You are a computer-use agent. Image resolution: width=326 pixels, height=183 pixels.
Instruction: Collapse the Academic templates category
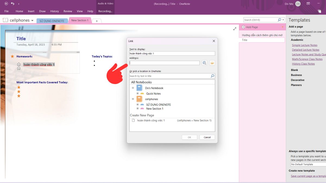[x=297, y=40]
